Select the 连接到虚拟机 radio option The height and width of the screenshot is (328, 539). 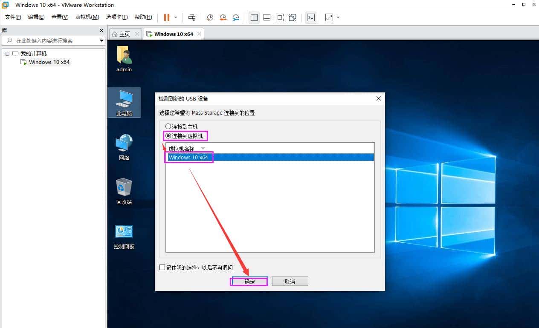(x=168, y=136)
